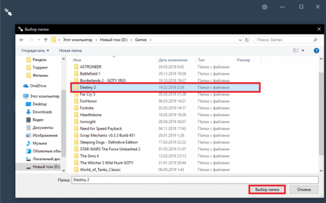326x203 pixels.
Task: Select the Destiny 2 folder row
Action: point(166,87)
